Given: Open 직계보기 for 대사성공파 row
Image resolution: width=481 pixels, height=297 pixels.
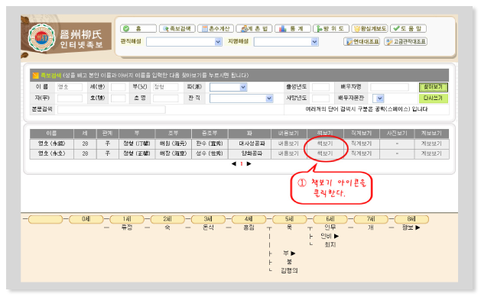Looking at the screenshot, I should 361,144.
